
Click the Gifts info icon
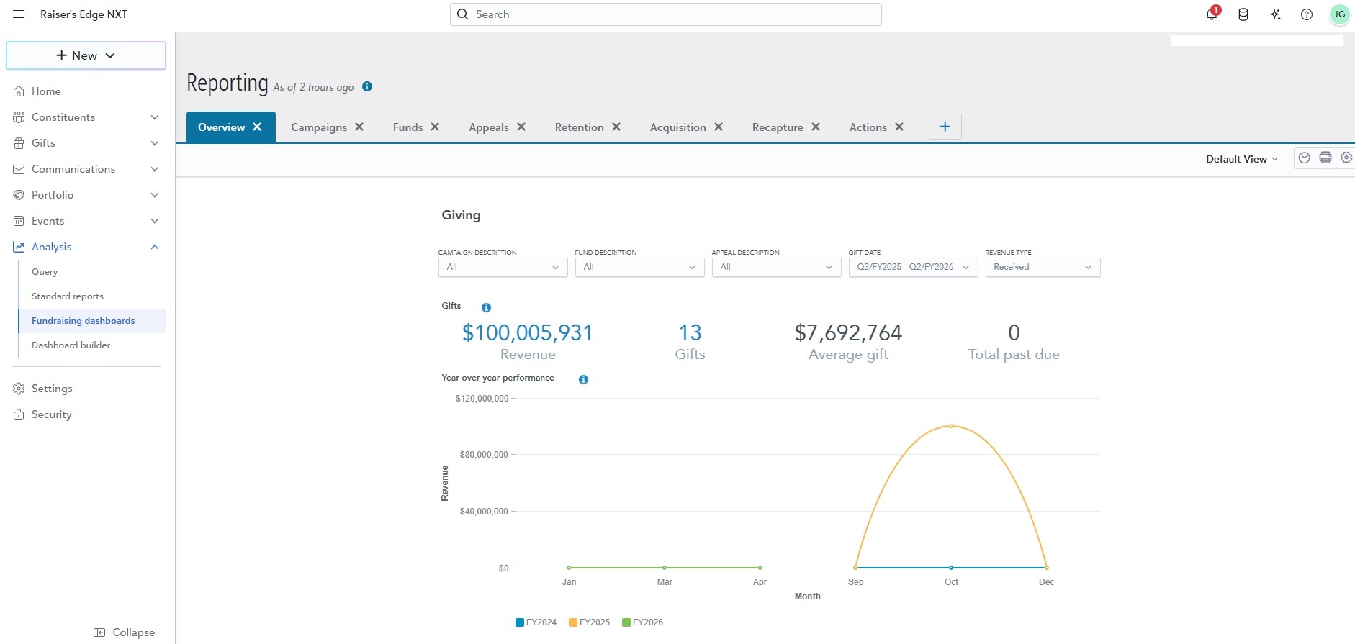click(x=487, y=307)
